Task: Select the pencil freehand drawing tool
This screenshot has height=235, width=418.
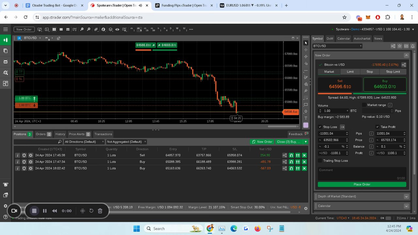Action: [306, 77]
